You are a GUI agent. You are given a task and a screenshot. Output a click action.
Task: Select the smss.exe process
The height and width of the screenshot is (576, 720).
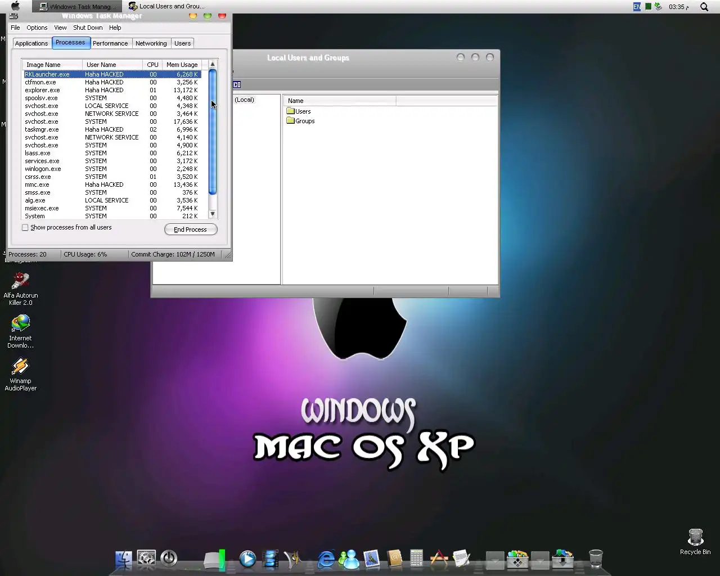tap(112, 192)
